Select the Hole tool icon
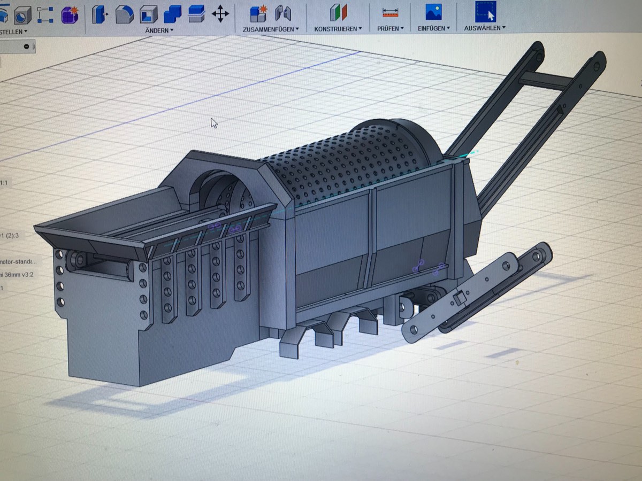 (x=21, y=15)
